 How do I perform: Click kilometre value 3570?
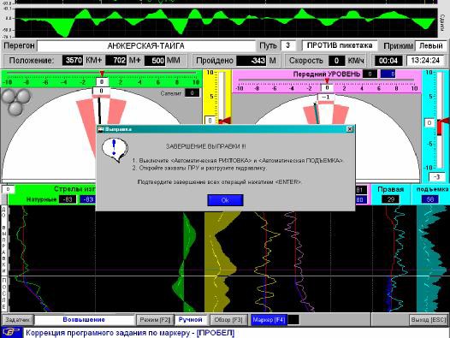coord(73,60)
